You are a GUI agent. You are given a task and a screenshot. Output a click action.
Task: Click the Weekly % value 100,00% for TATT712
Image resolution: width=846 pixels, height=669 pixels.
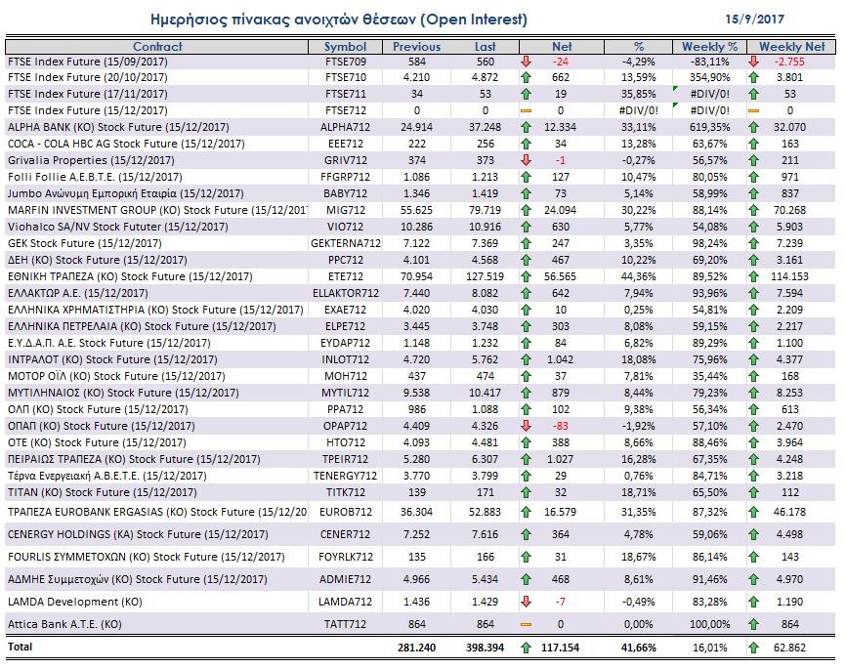[709, 625]
